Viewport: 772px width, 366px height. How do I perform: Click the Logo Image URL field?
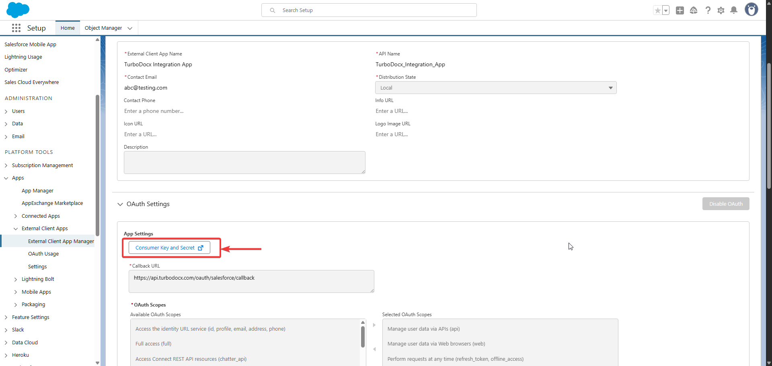(x=496, y=135)
